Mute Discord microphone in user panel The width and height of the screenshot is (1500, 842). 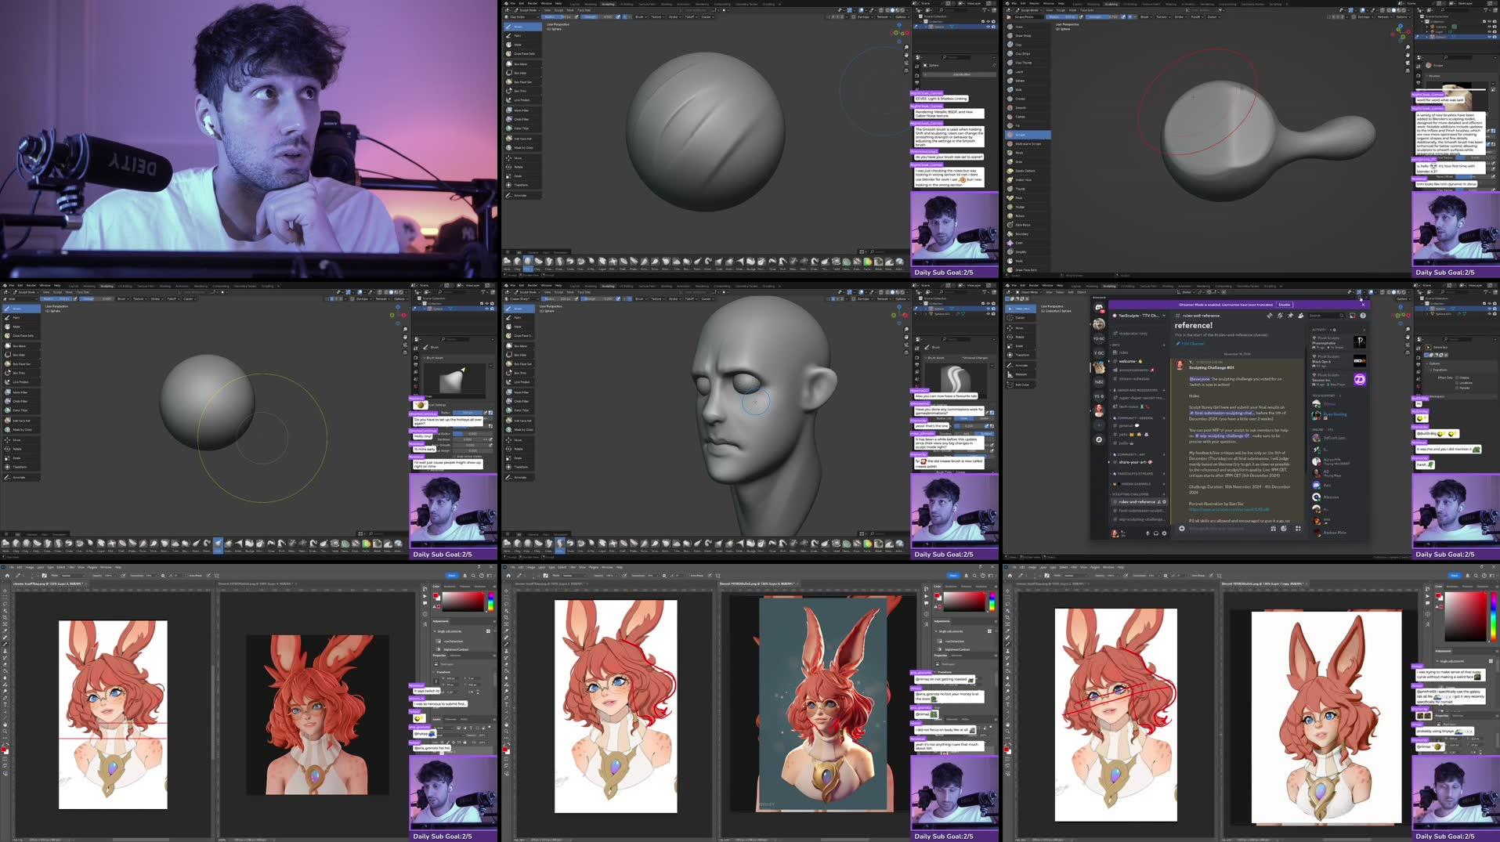[x=1148, y=533]
